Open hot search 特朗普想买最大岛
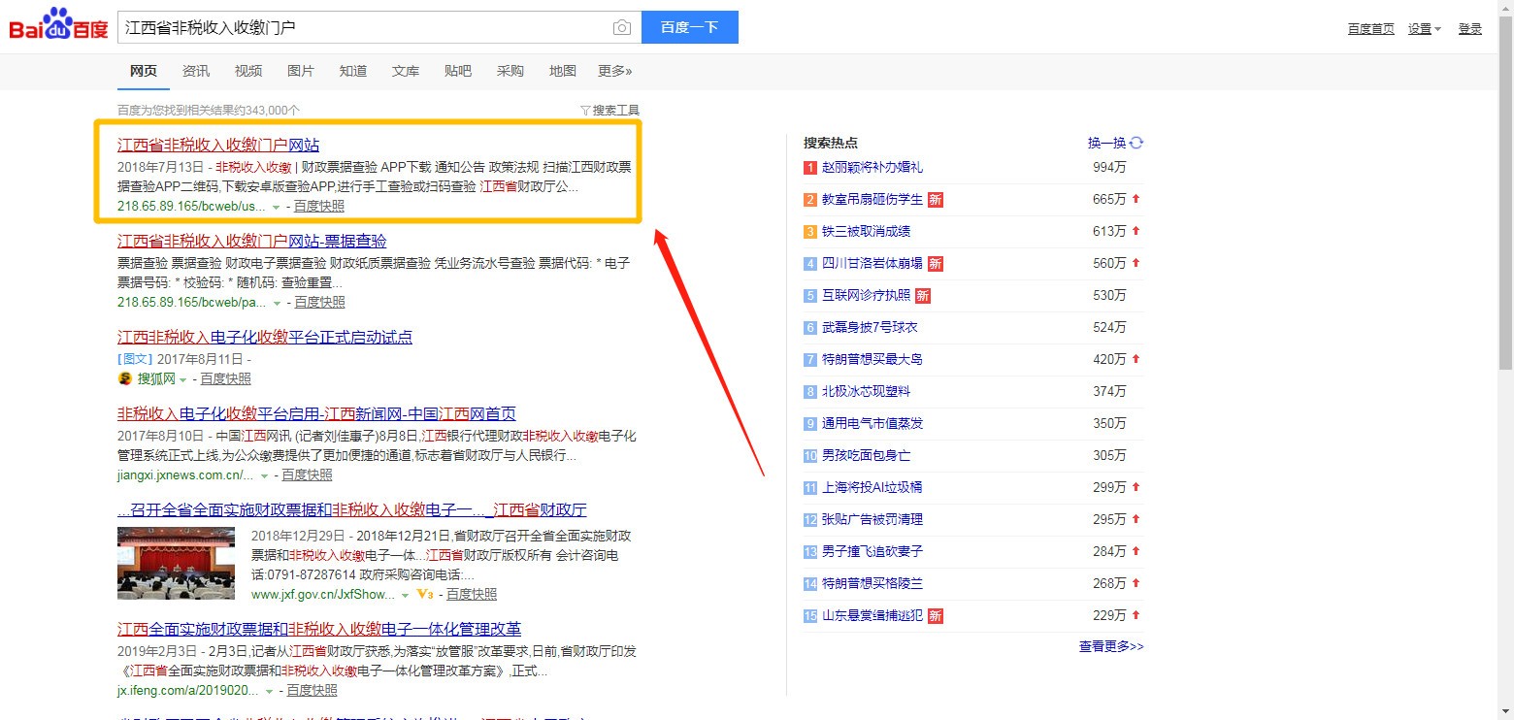Viewport: 1514px width, 720px height. (x=872, y=360)
